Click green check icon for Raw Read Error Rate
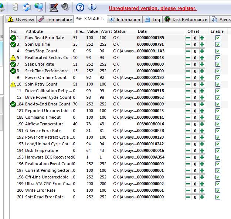Viewport: 231px width, 219px height. click(13, 38)
